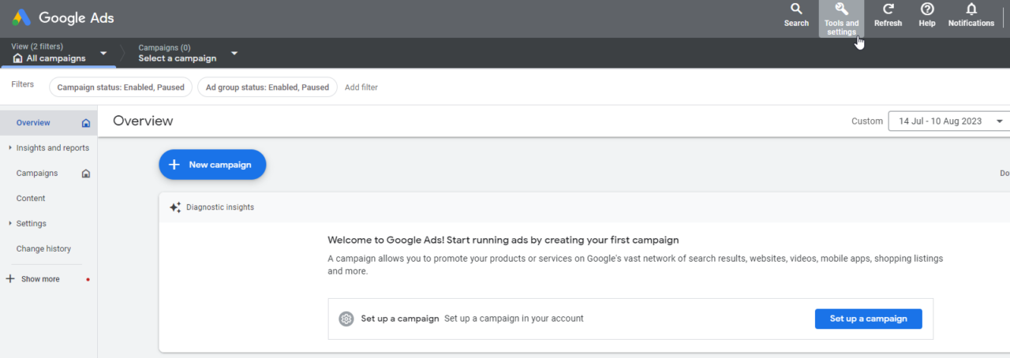Open the All campaigns view dropdown arrow

103,54
